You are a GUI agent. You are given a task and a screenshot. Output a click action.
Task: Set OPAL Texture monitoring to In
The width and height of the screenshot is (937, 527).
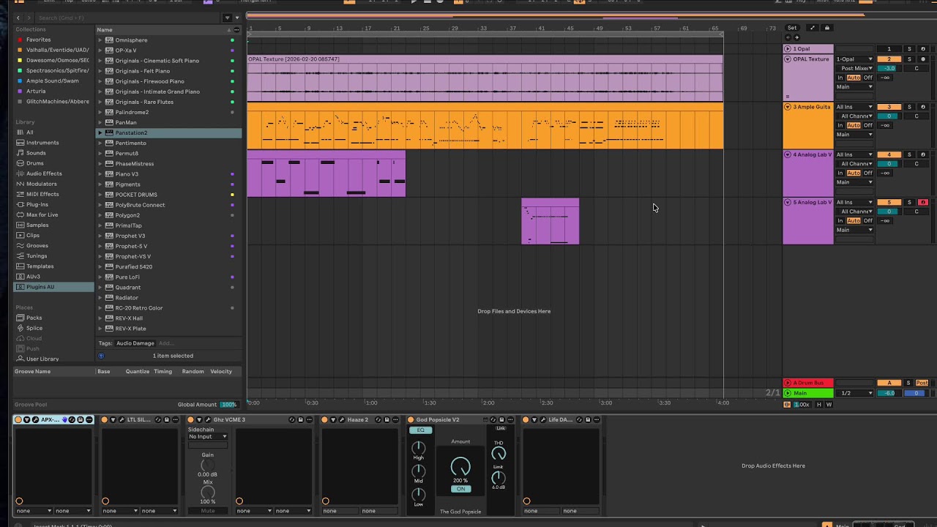tap(840, 78)
